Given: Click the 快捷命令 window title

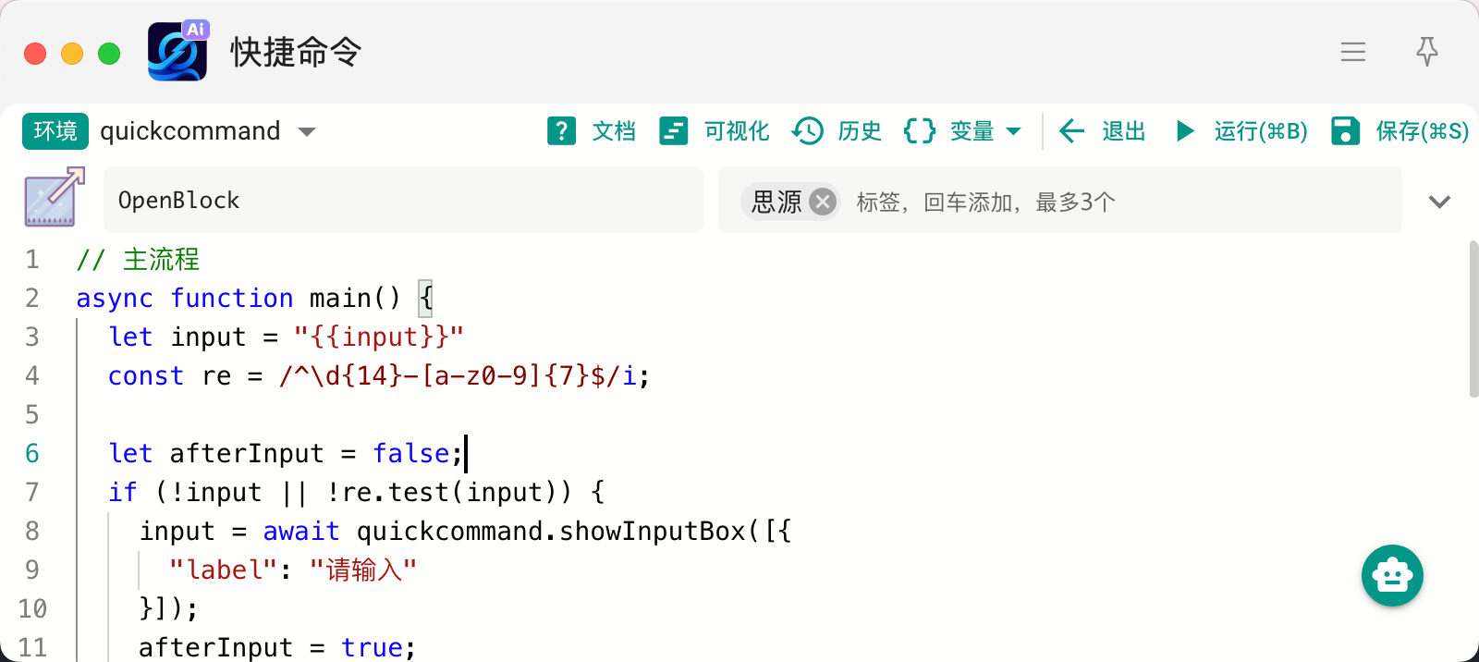Looking at the screenshot, I should point(296,52).
